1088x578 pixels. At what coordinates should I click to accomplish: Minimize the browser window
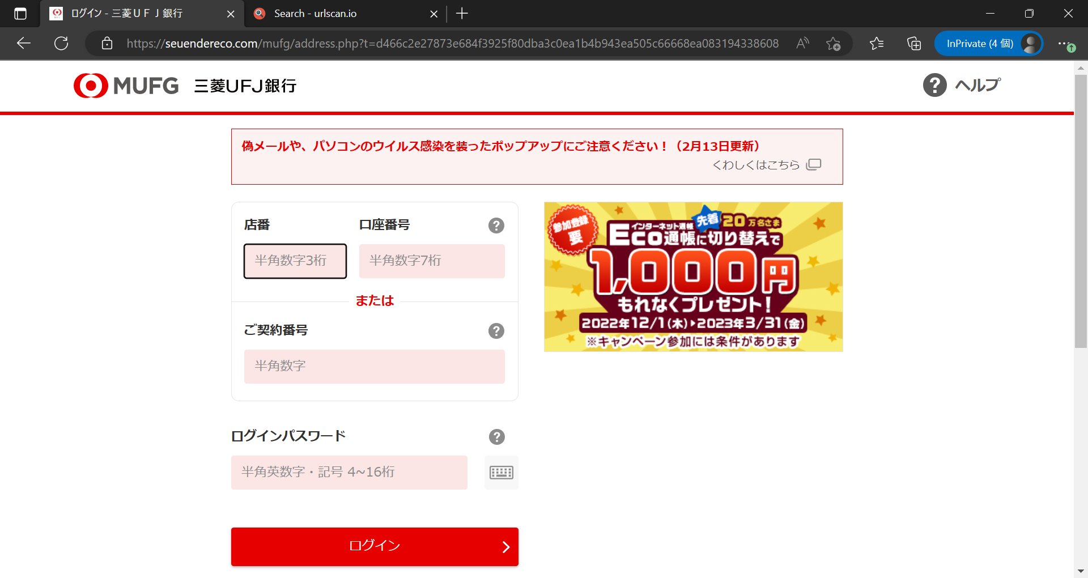[x=991, y=14]
